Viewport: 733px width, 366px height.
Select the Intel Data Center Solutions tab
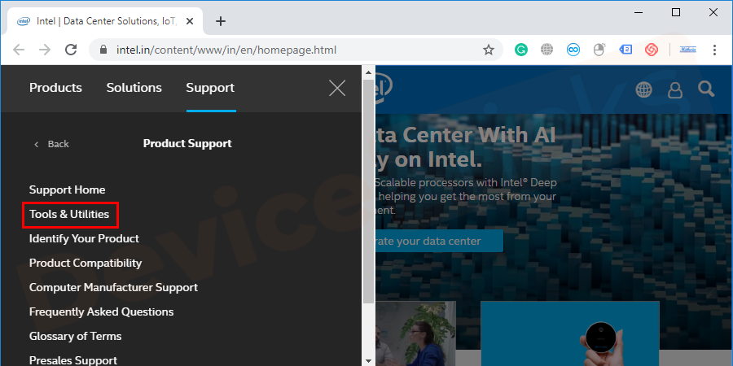pyautogui.click(x=106, y=21)
